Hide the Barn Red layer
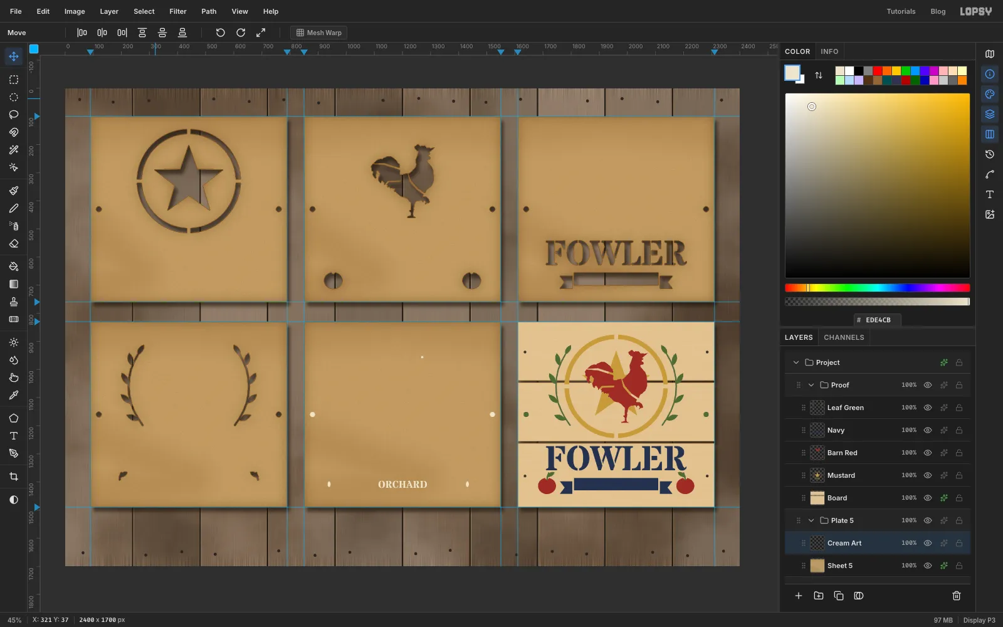Screen dimensions: 1003x627 (928, 453)
